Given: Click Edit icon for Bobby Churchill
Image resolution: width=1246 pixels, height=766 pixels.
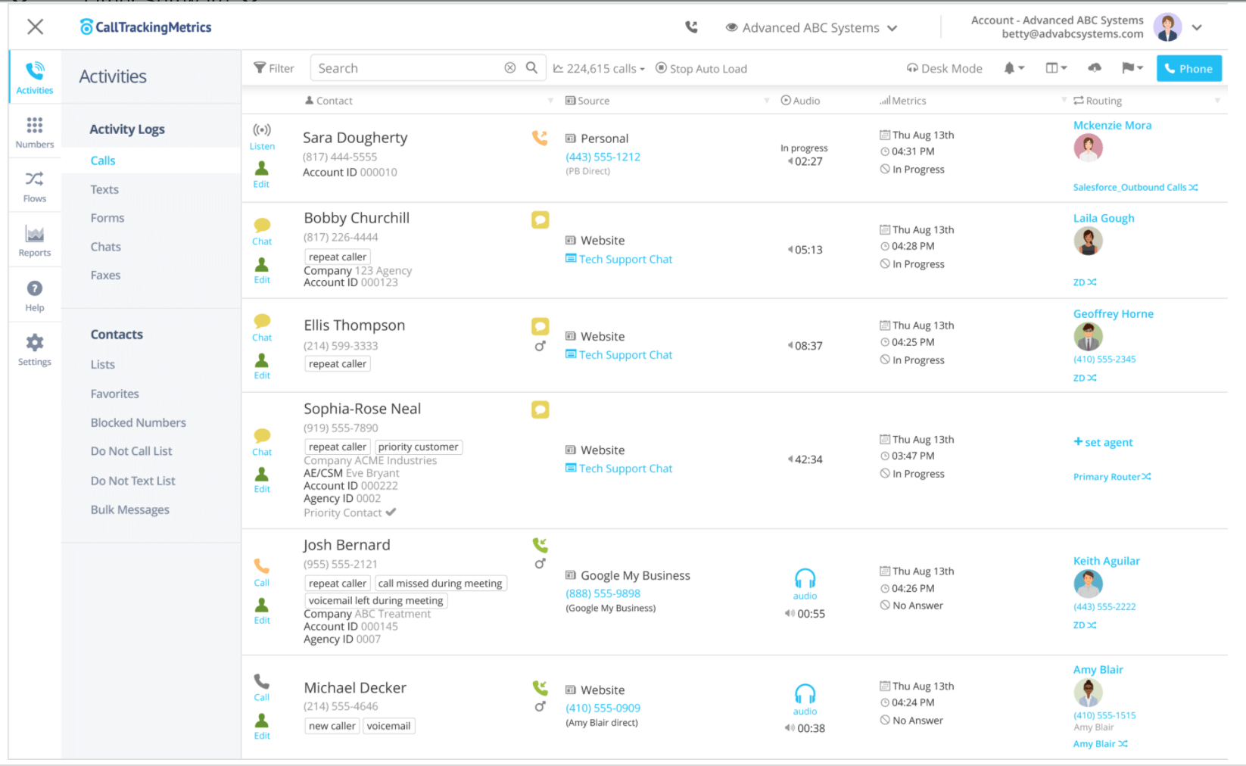Looking at the screenshot, I should click(x=262, y=269).
